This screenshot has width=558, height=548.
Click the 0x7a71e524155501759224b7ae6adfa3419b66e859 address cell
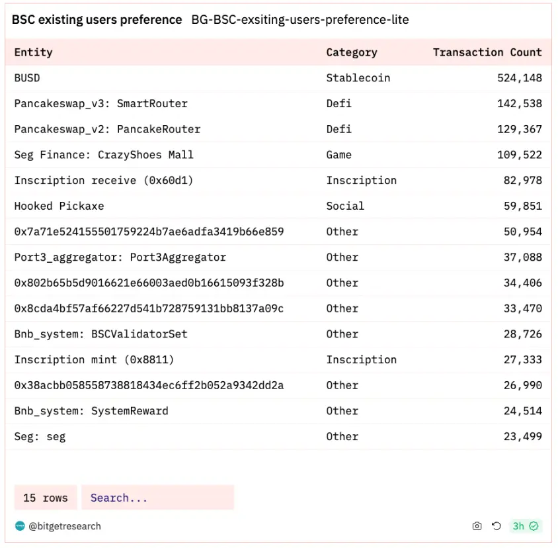[x=149, y=232]
